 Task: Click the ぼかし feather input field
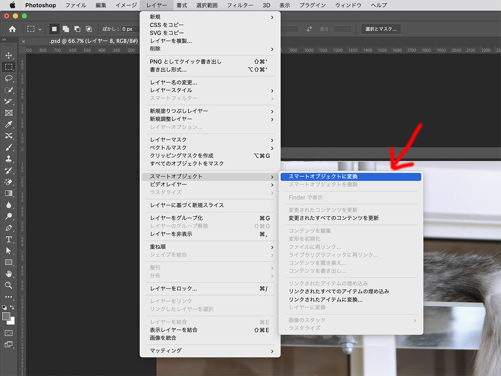click(129, 29)
